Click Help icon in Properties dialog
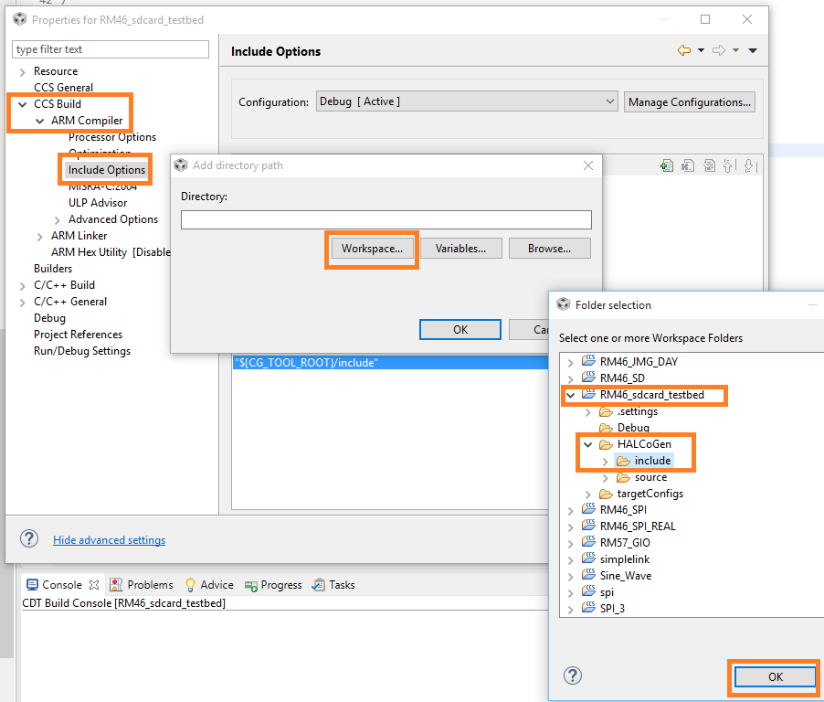Viewport: 824px width, 702px height. click(29, 538)
